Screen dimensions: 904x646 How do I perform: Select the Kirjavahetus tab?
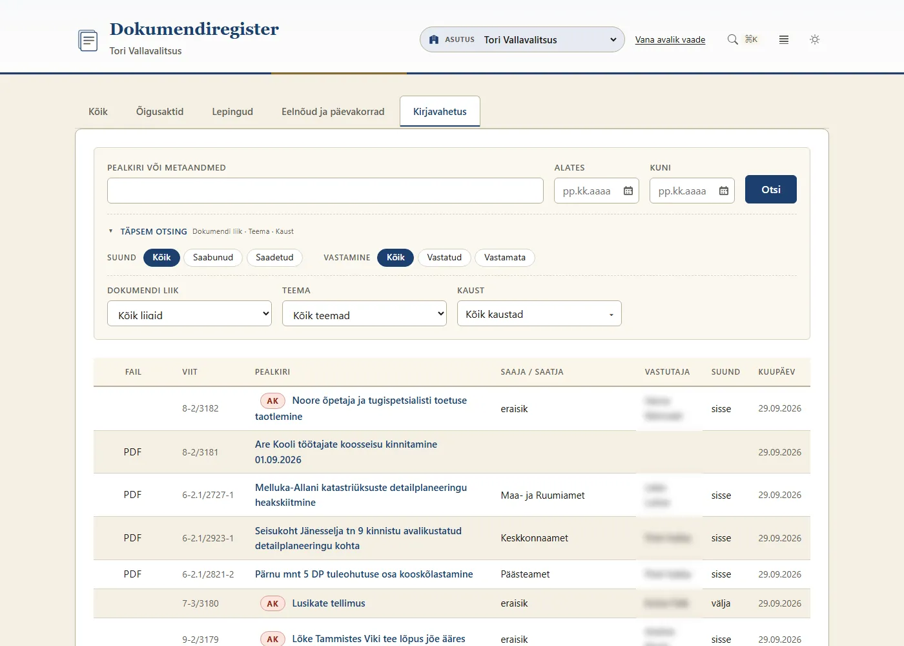[440, 111]
